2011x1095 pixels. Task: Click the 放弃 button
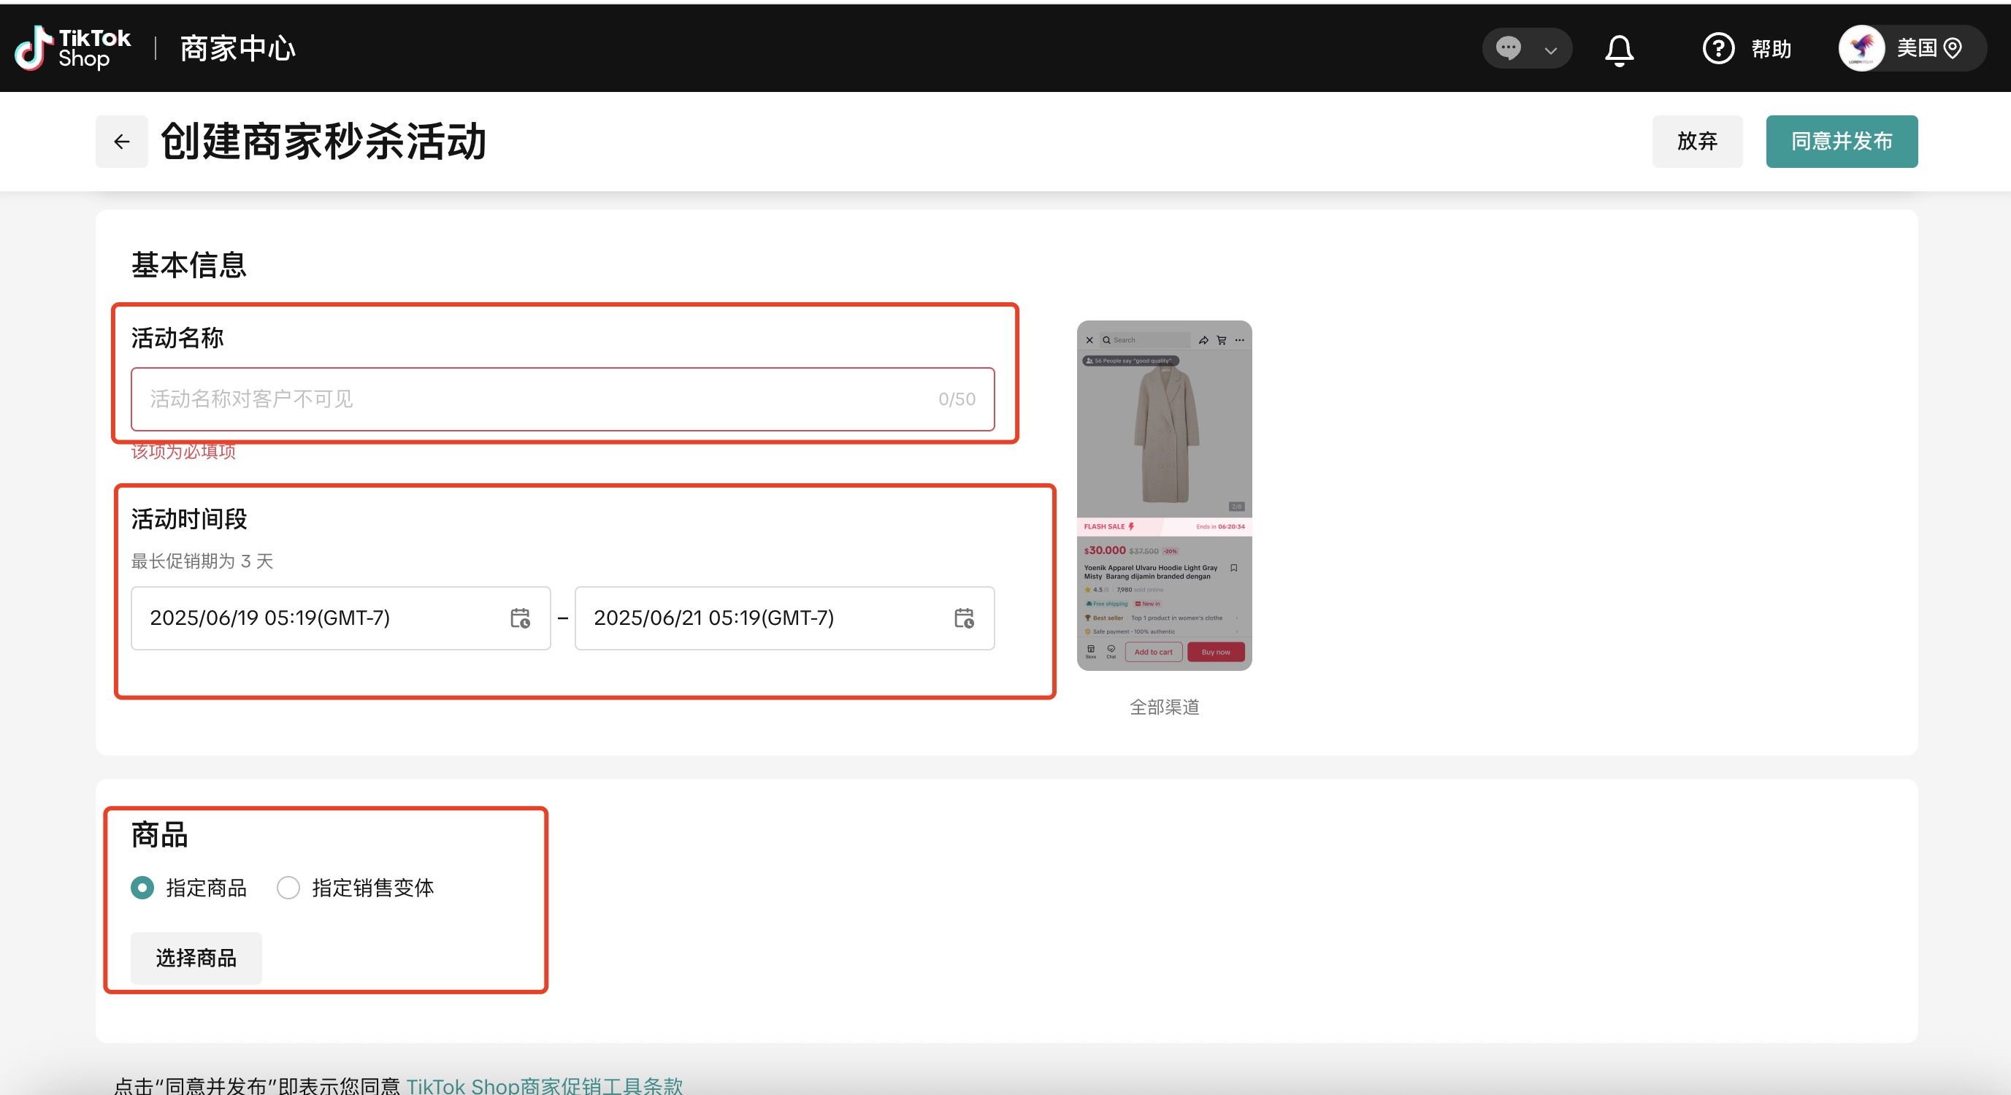1696,142
